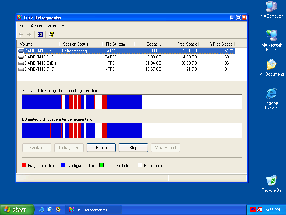Image resolution: width=286 pixels, height=215 pixels.
Task: Click the Back arrow in the toolbar
Action: pos(21,34)
